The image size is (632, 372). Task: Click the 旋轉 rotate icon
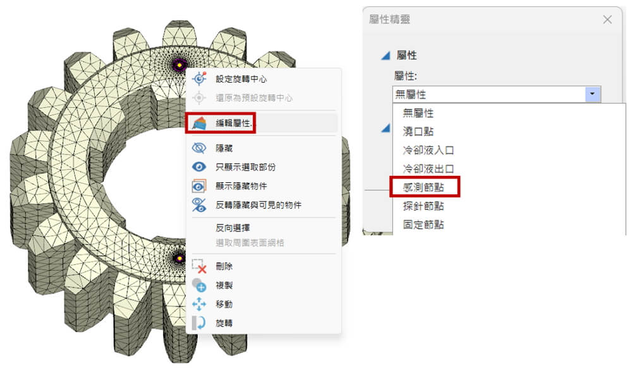199,323
